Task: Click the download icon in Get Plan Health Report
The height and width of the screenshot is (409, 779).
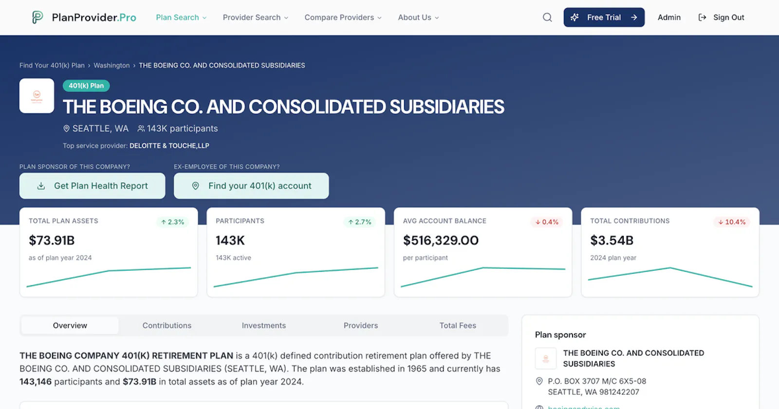Action: 41,186
